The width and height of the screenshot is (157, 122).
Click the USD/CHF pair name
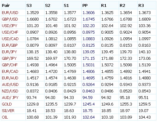coord(10,32)
